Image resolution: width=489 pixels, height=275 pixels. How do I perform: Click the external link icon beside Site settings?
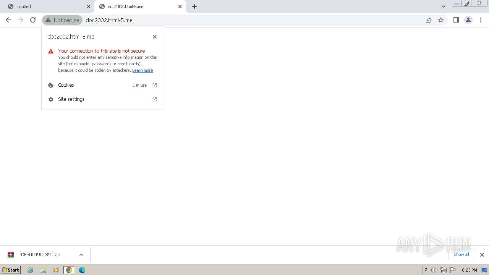(x=155, y=99)
